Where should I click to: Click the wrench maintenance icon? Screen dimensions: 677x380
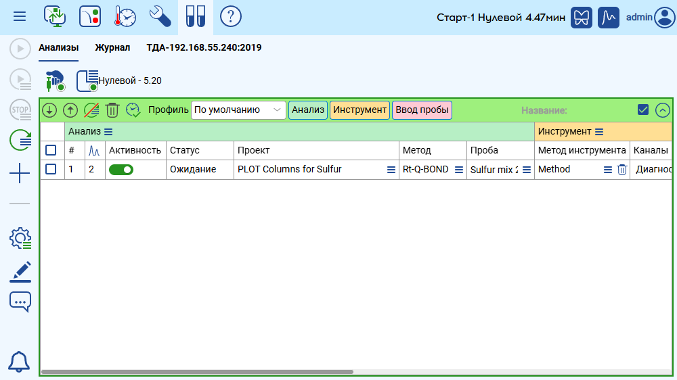[160, 16]
